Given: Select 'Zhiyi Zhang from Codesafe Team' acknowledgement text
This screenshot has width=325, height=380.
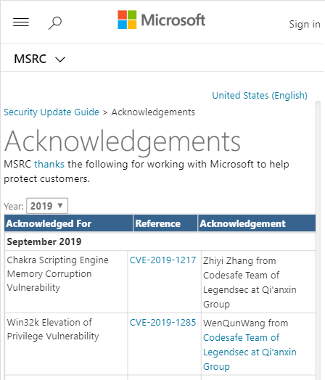Looking at the screenshot, I should [x=250, y=282].
